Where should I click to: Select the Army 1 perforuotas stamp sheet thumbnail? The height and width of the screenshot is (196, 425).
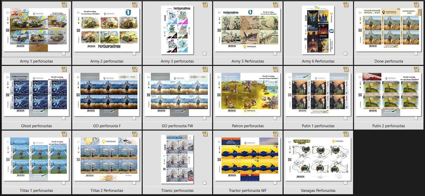36,30
